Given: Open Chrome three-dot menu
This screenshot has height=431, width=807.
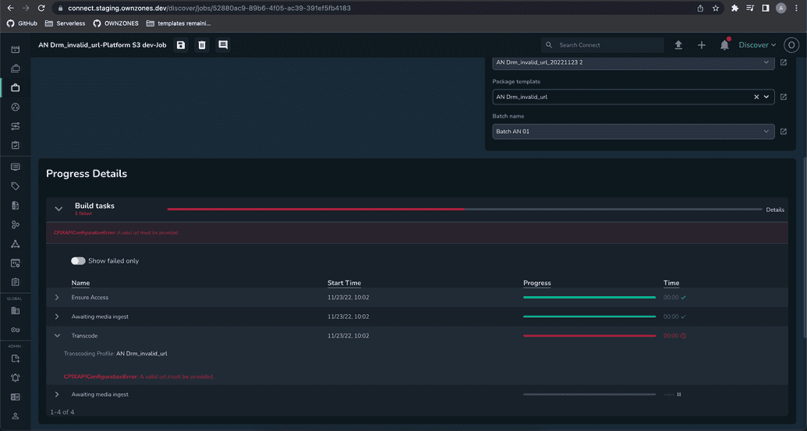Looking at the screenshot, I should (796, 9).
